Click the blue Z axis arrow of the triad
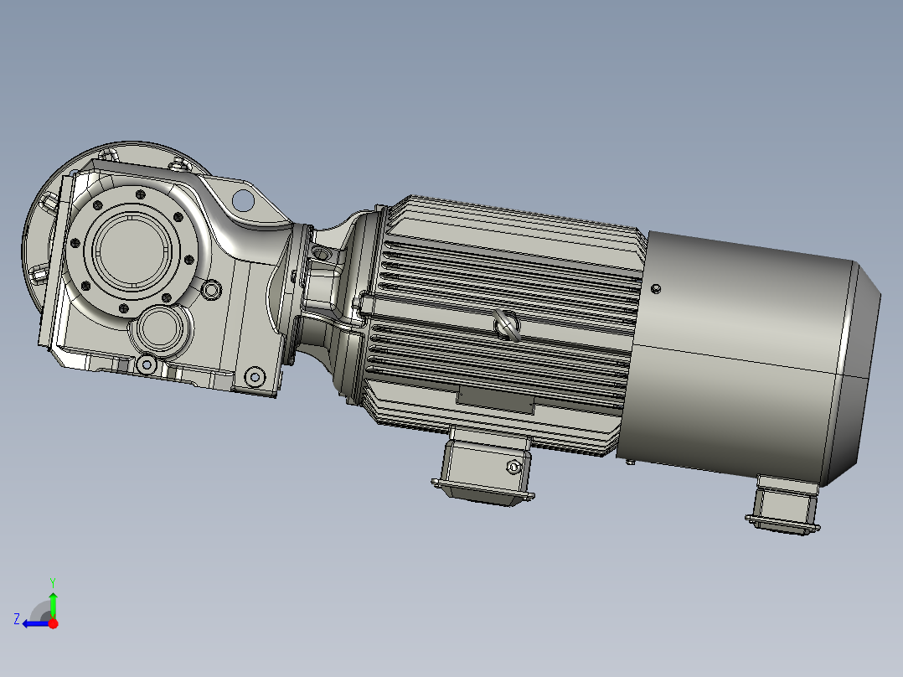Viewport: 903px width, 677px height. click(x=36, y=624)
